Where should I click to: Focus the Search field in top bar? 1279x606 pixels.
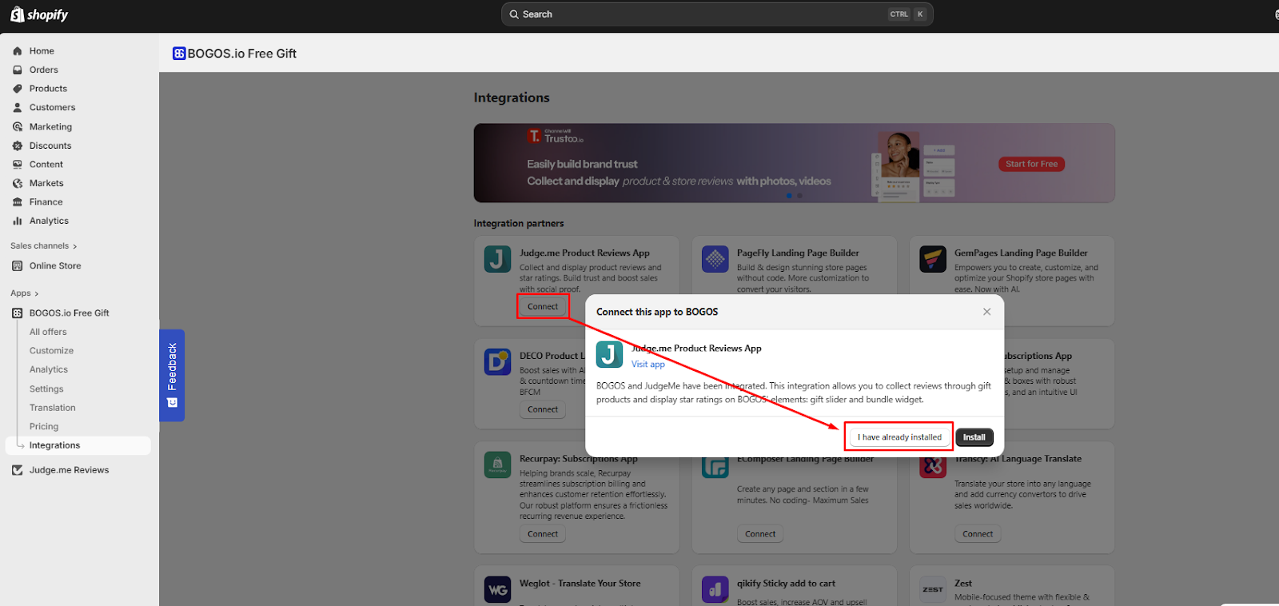717,14
